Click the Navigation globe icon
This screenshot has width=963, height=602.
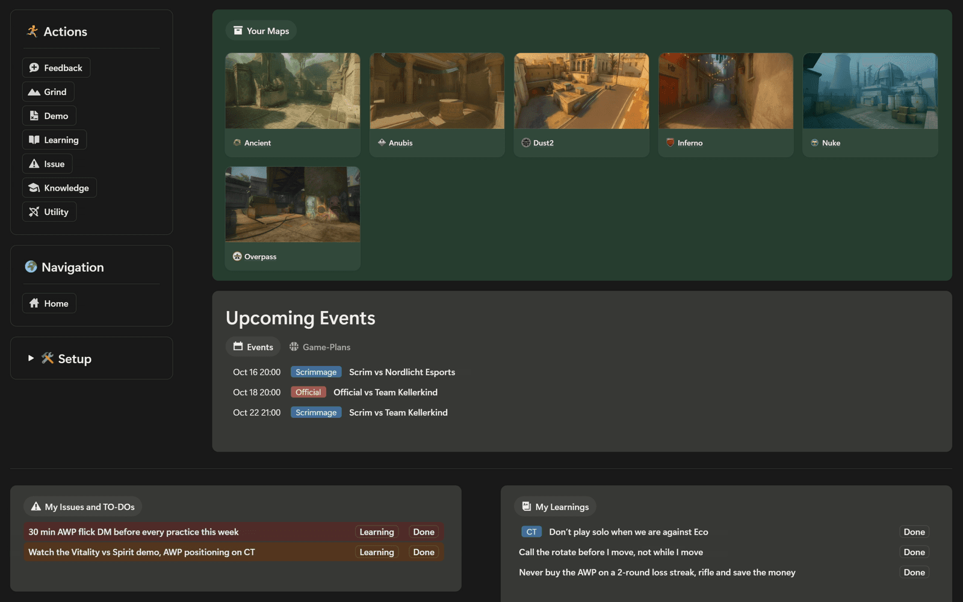(31, 267)
